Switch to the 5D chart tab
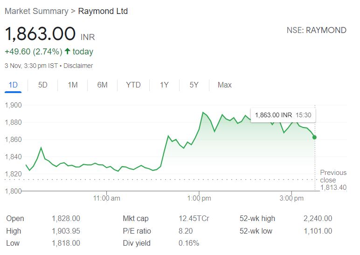 42,85
